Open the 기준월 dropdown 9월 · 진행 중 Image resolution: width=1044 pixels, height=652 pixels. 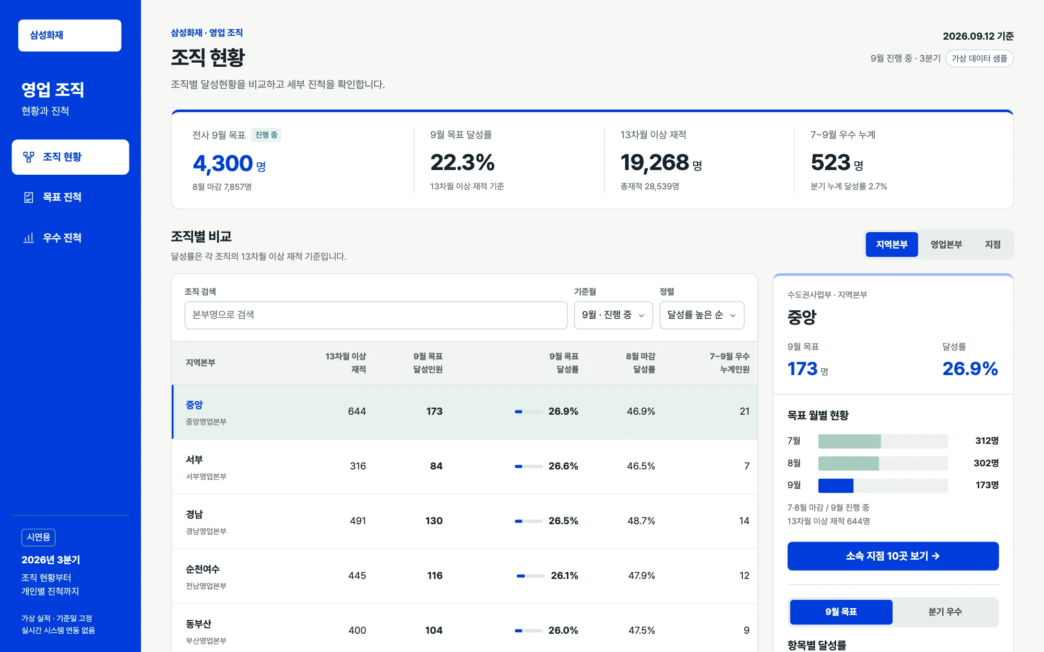tap(613, 315)
